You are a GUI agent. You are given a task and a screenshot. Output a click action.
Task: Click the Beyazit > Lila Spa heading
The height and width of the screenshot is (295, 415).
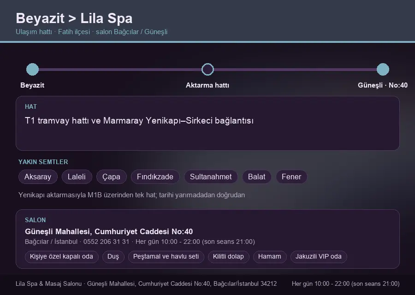tap(74, 18)
